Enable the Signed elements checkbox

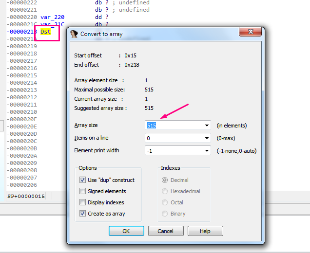82,191
